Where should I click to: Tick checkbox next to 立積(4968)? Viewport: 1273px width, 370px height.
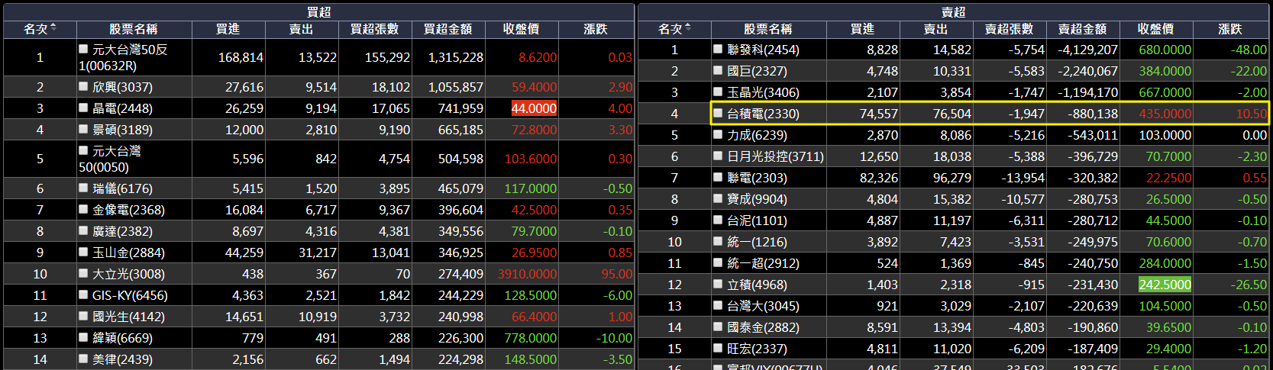[718, 284]
